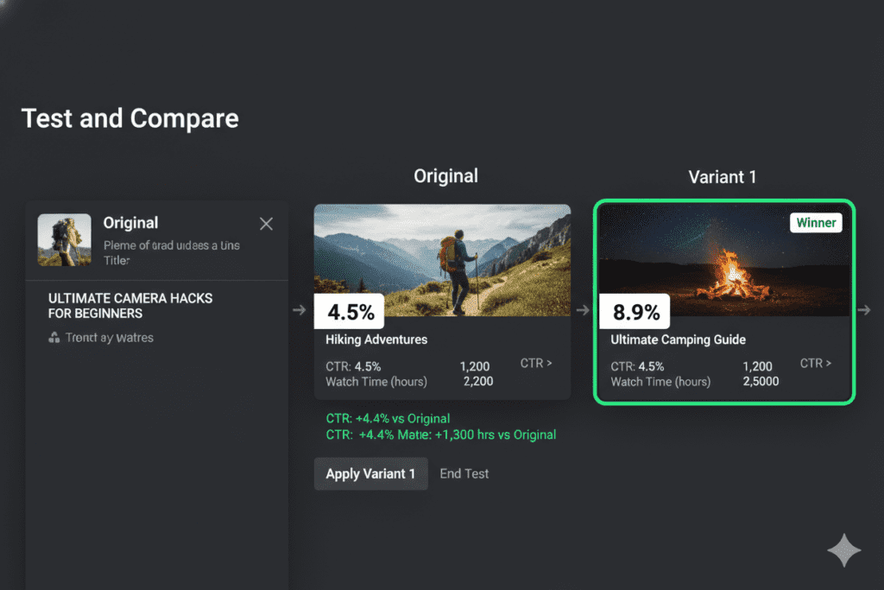Click the 'CTR: +4.4% vs Original' text
884x590 pixels.
tap(388, 418)
